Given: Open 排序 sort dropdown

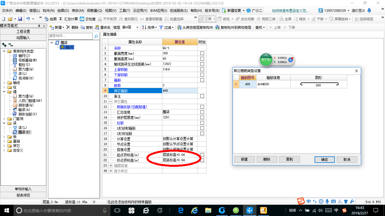Looking at the screenshot, I should coord(149,27).
